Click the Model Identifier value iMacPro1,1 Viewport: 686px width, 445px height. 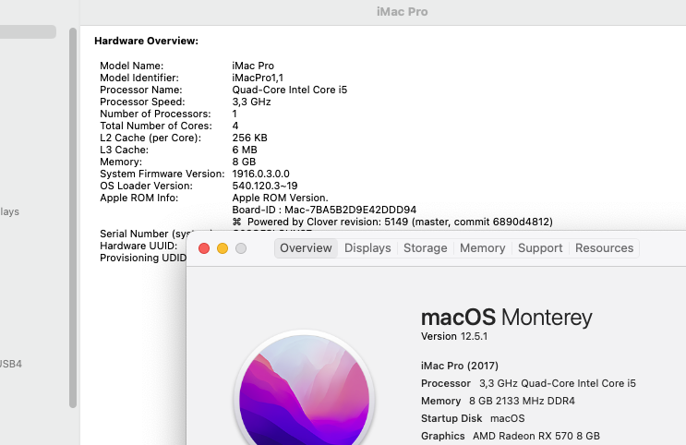258,78
